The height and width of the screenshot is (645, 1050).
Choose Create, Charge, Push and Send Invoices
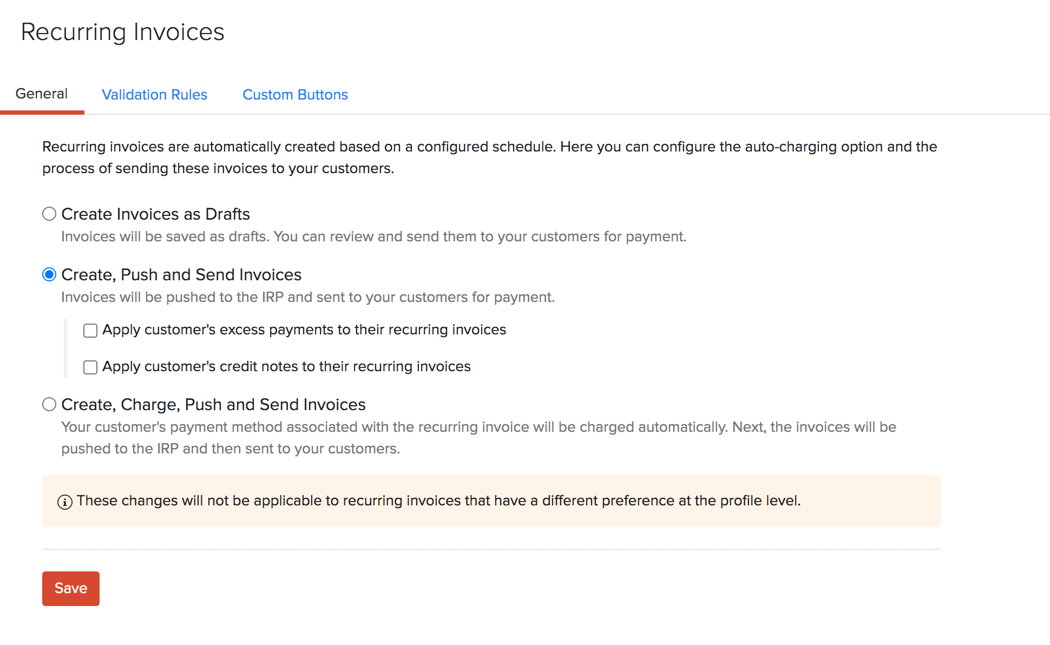pos(49,404)
